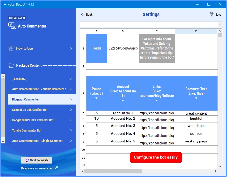
Task: Click the Back button label
Action: (89, 14)
